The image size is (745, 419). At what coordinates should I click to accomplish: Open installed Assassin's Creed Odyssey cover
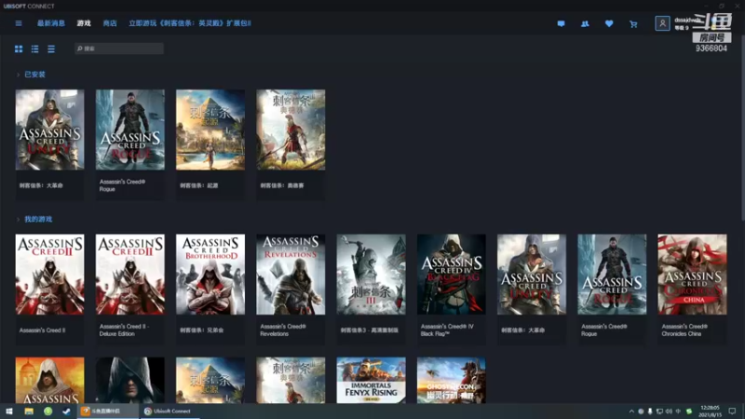click(291, 129)
